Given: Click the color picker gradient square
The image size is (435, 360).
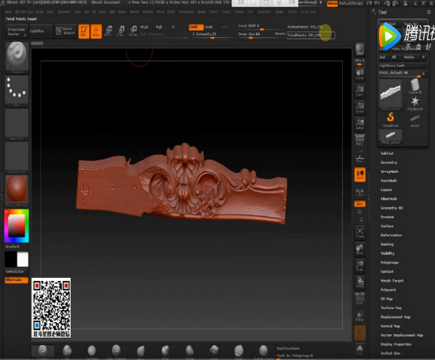Looking at the screenshot, I should pyautogui.click(x=16, y=226).
